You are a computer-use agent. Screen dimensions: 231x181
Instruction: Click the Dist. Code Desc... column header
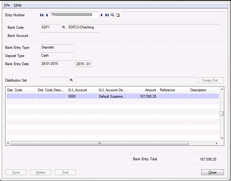point(51,90)
